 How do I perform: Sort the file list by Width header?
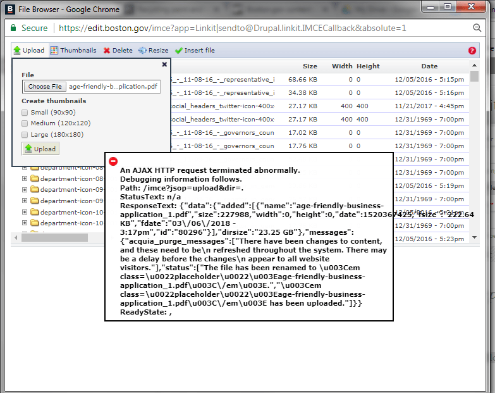[x=342, y=66]
